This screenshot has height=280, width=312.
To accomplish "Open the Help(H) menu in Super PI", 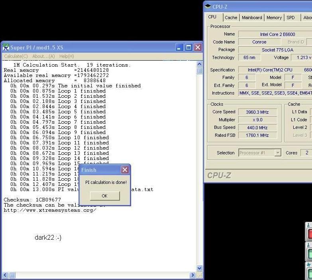I will point(67,56).
